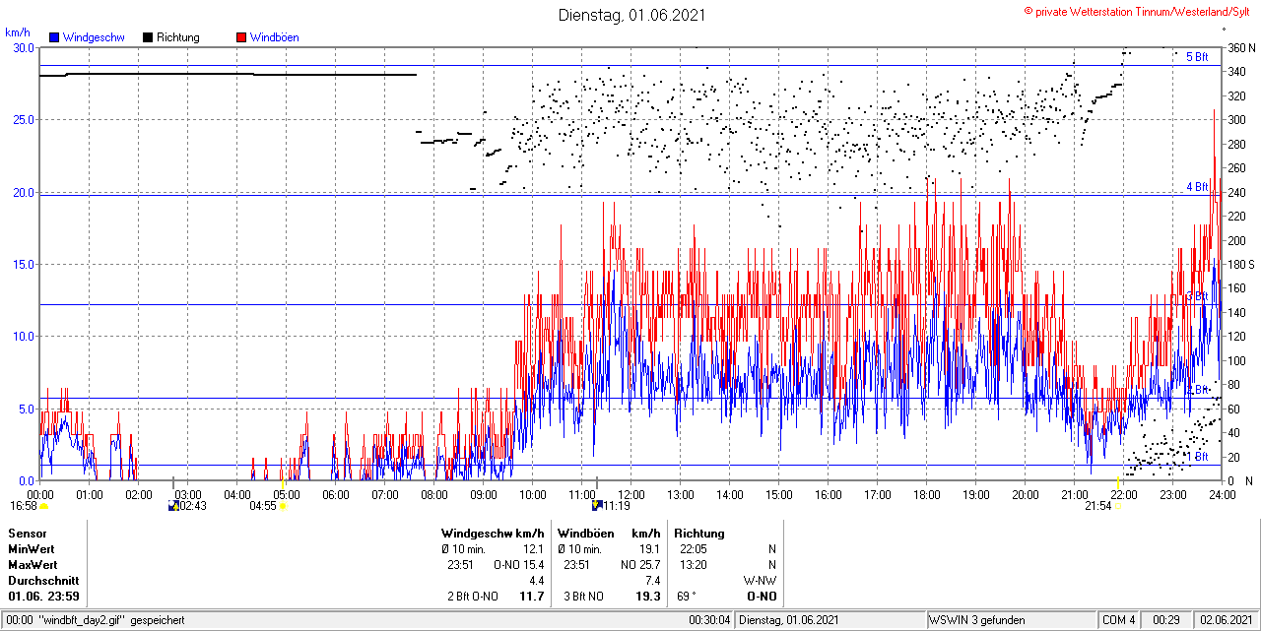
Task: Select the Windböen legend label
Action: 275,37
